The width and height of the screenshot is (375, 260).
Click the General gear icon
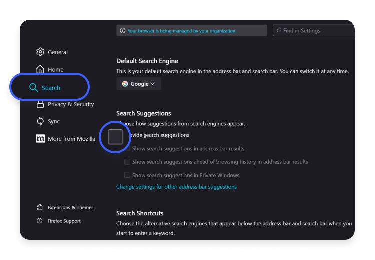coord(40,52)
